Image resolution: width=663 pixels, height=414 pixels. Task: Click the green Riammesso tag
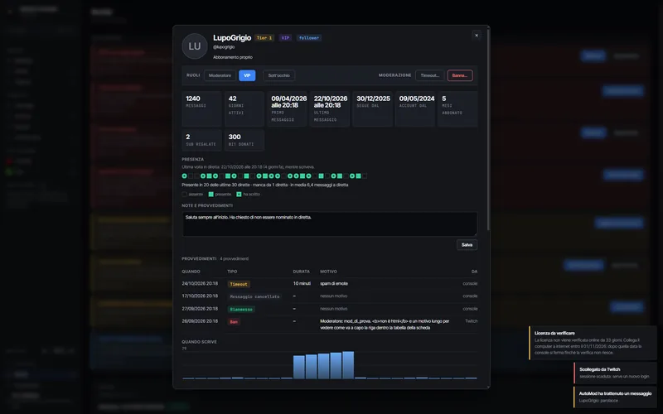pyautogui.click(x=241, y=309)
